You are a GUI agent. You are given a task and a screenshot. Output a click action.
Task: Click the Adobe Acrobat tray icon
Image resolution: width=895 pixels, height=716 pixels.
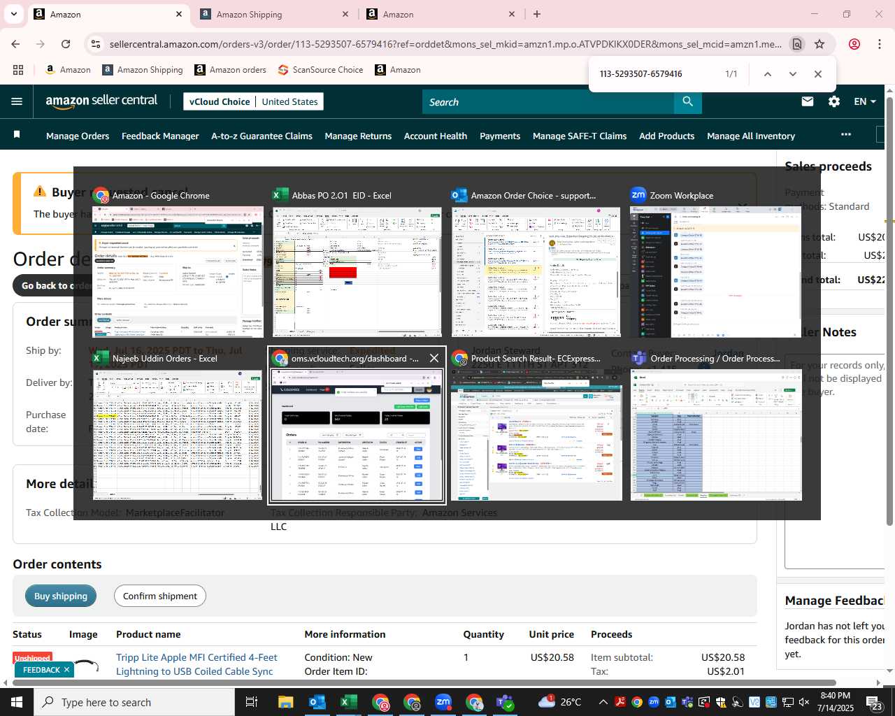(x=620, y=702)
